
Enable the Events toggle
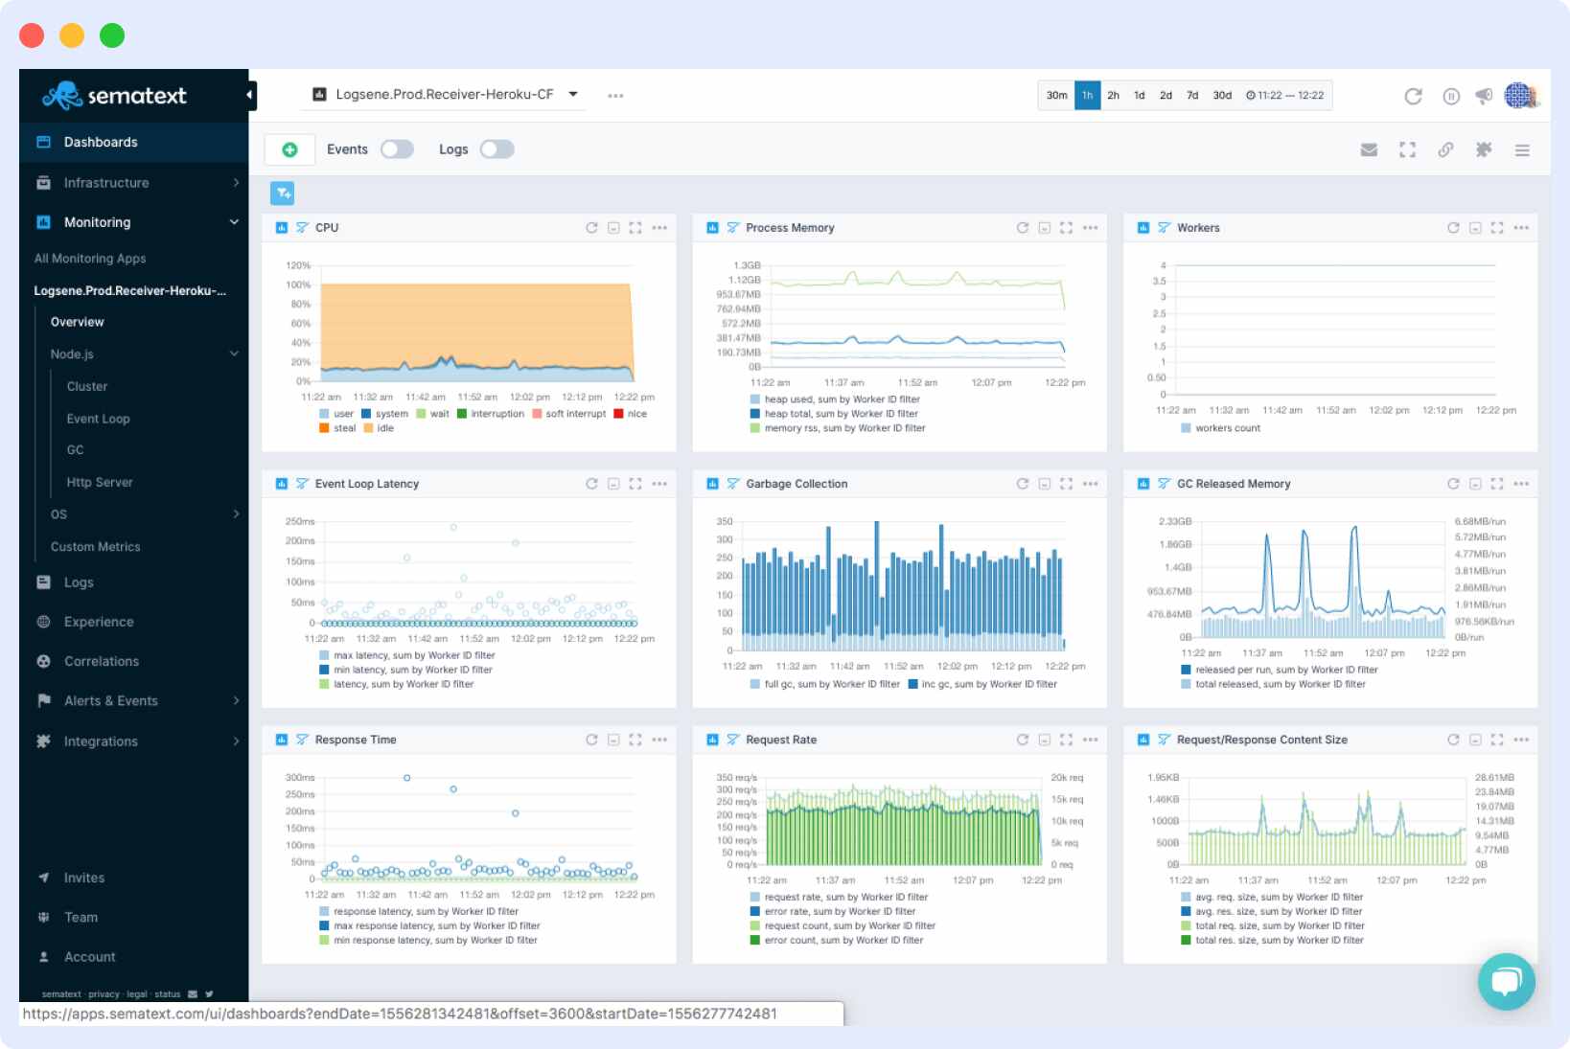click(x=398, y=149)
